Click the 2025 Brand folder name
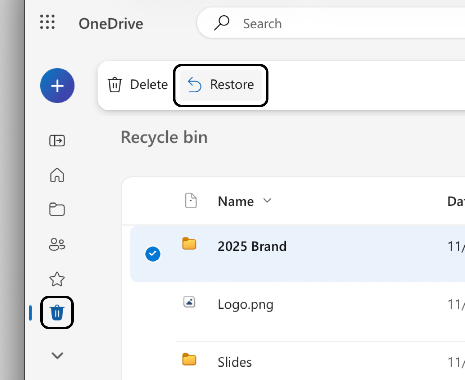465x380 pixels. [x=252, y=246]
